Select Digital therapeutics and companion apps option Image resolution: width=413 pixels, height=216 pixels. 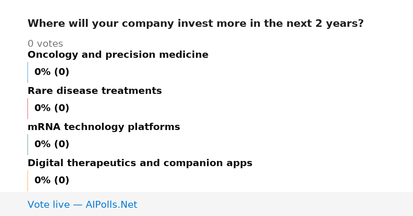coord(140,163)
